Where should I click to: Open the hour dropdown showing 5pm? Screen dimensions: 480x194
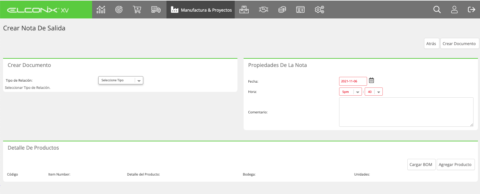tap(350, 92)
